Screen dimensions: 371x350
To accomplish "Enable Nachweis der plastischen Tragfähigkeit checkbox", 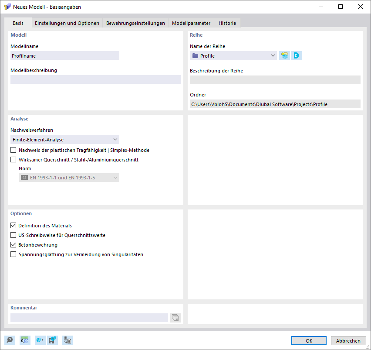I will (13, 150).
